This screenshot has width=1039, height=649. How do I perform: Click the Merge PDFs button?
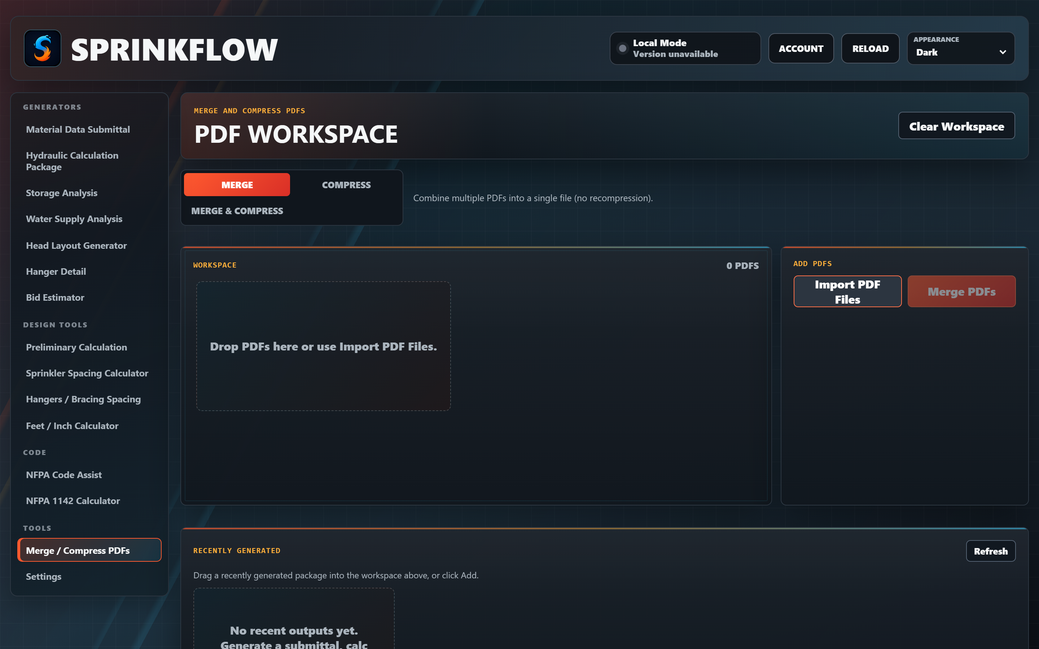[x=961, y=291]
